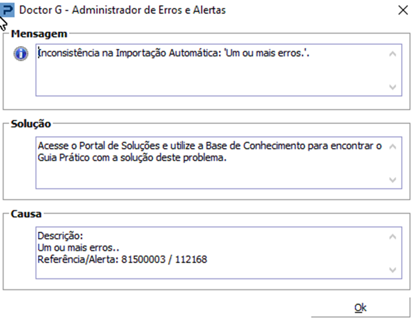This screenshot has width=415, height=322.
Task: Click the Descrição line in Causa box
Action: [61, 236]
